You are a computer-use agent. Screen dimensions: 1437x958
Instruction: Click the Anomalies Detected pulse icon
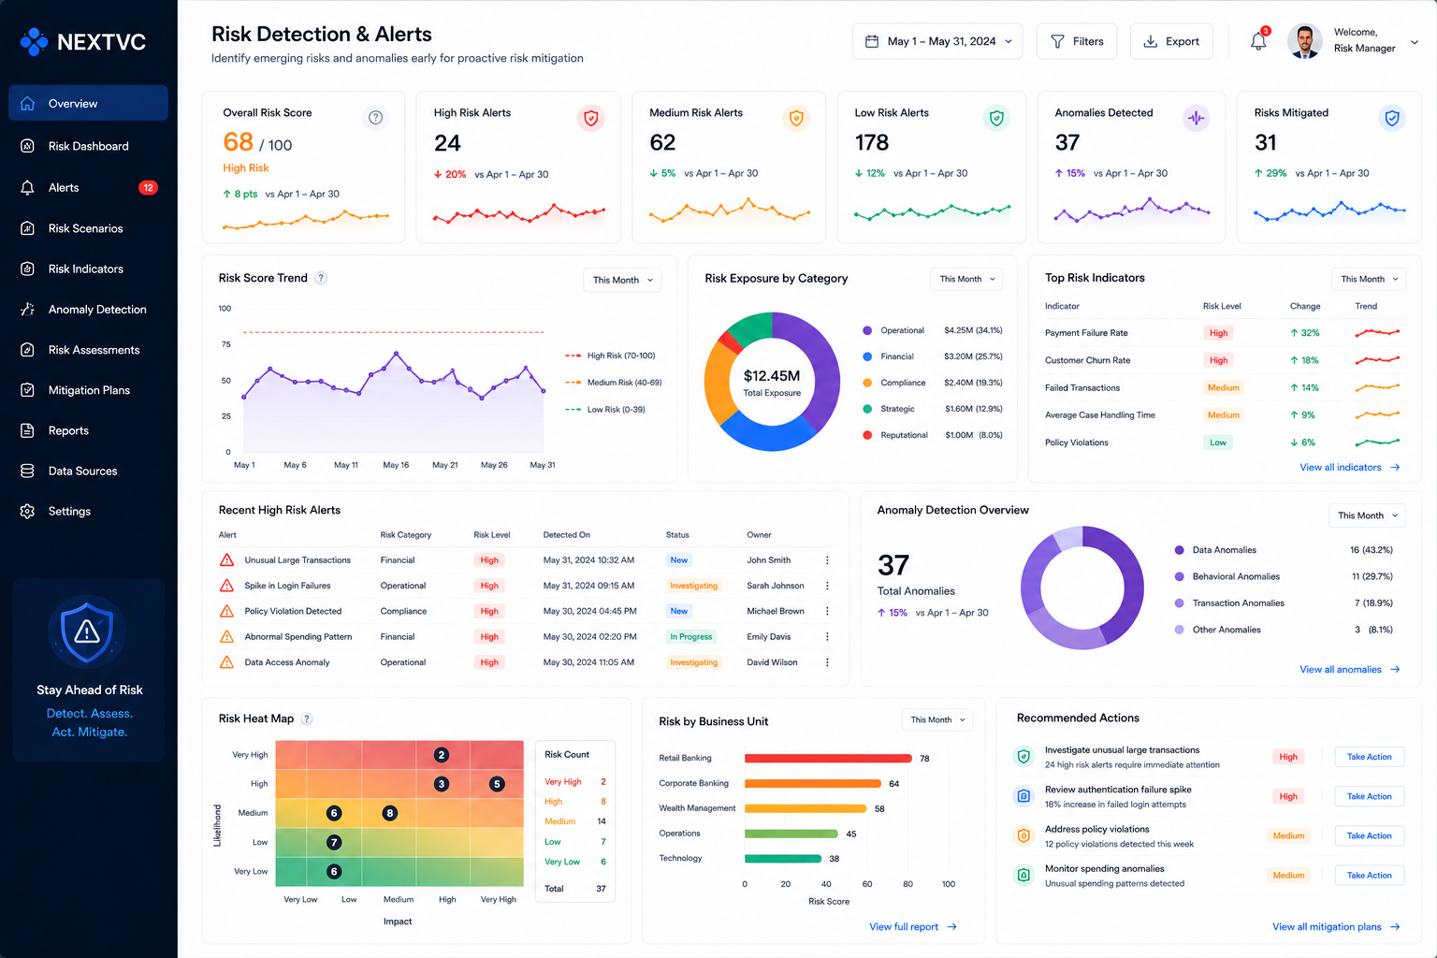[1196, 118]
